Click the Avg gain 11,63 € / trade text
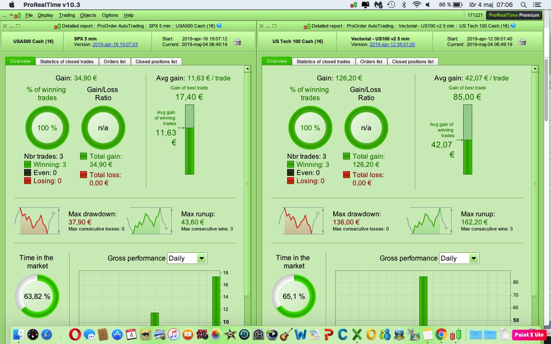The height and width of the screenshot is (344, 551). click(193, 78)
